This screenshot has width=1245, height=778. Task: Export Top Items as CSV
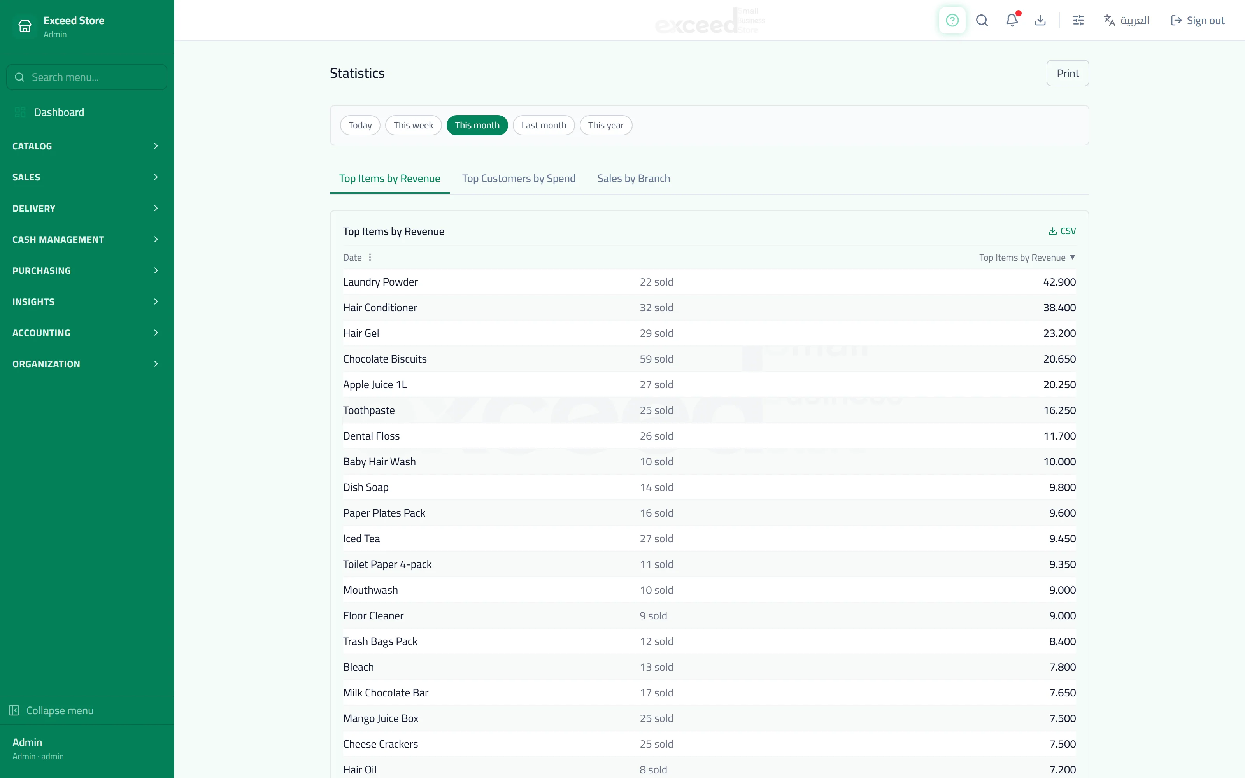pyautogui.click(x=1062, y=231)
